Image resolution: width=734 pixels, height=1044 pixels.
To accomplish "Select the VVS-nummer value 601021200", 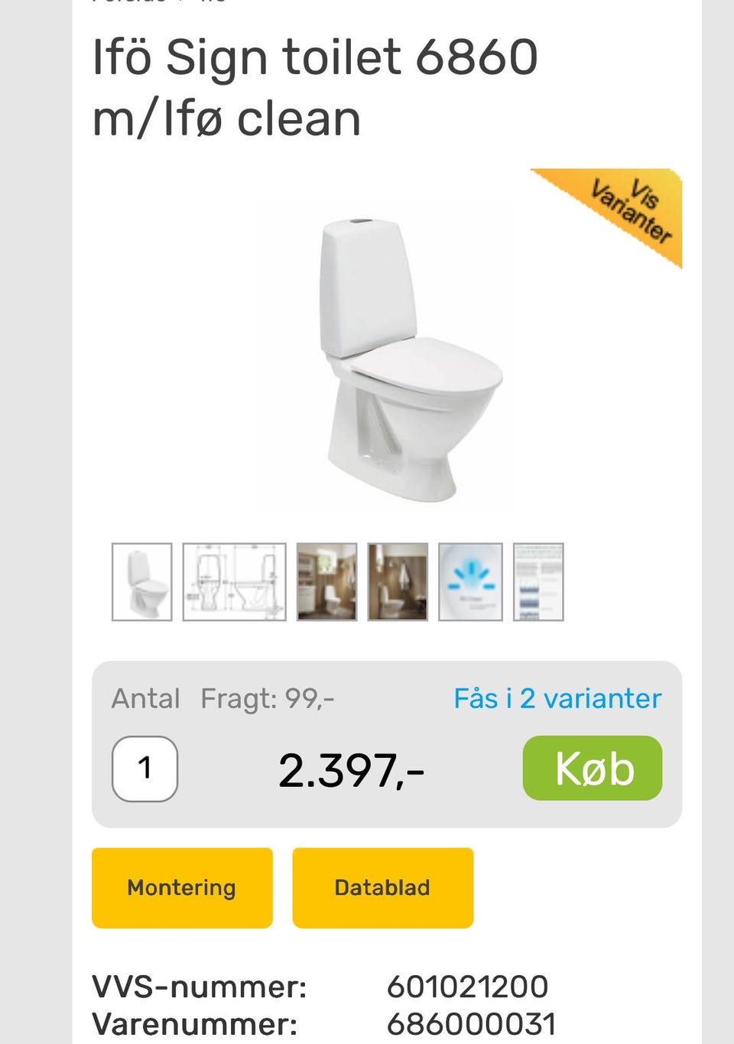I will click(467, 987).
